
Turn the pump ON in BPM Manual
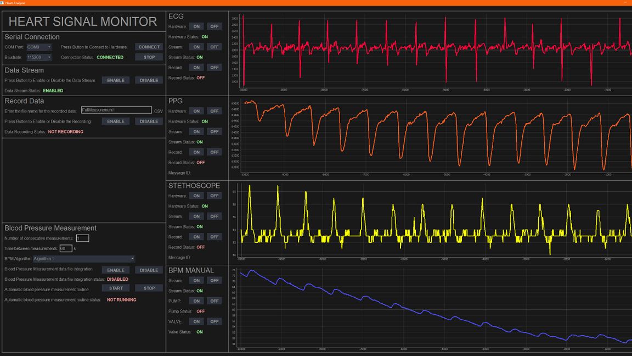(196, 301)
